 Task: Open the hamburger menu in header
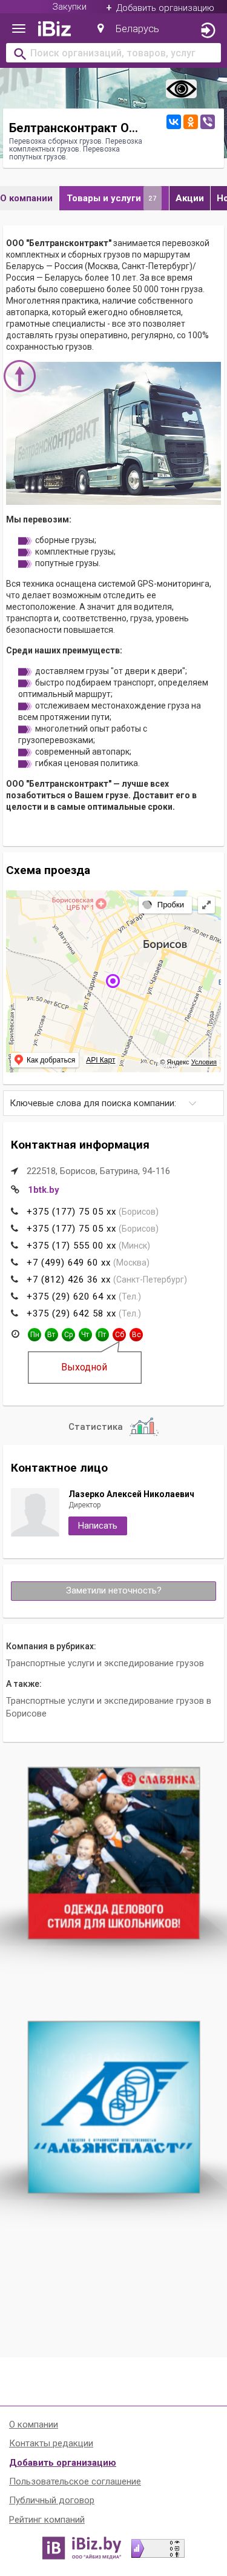point(18,29)
